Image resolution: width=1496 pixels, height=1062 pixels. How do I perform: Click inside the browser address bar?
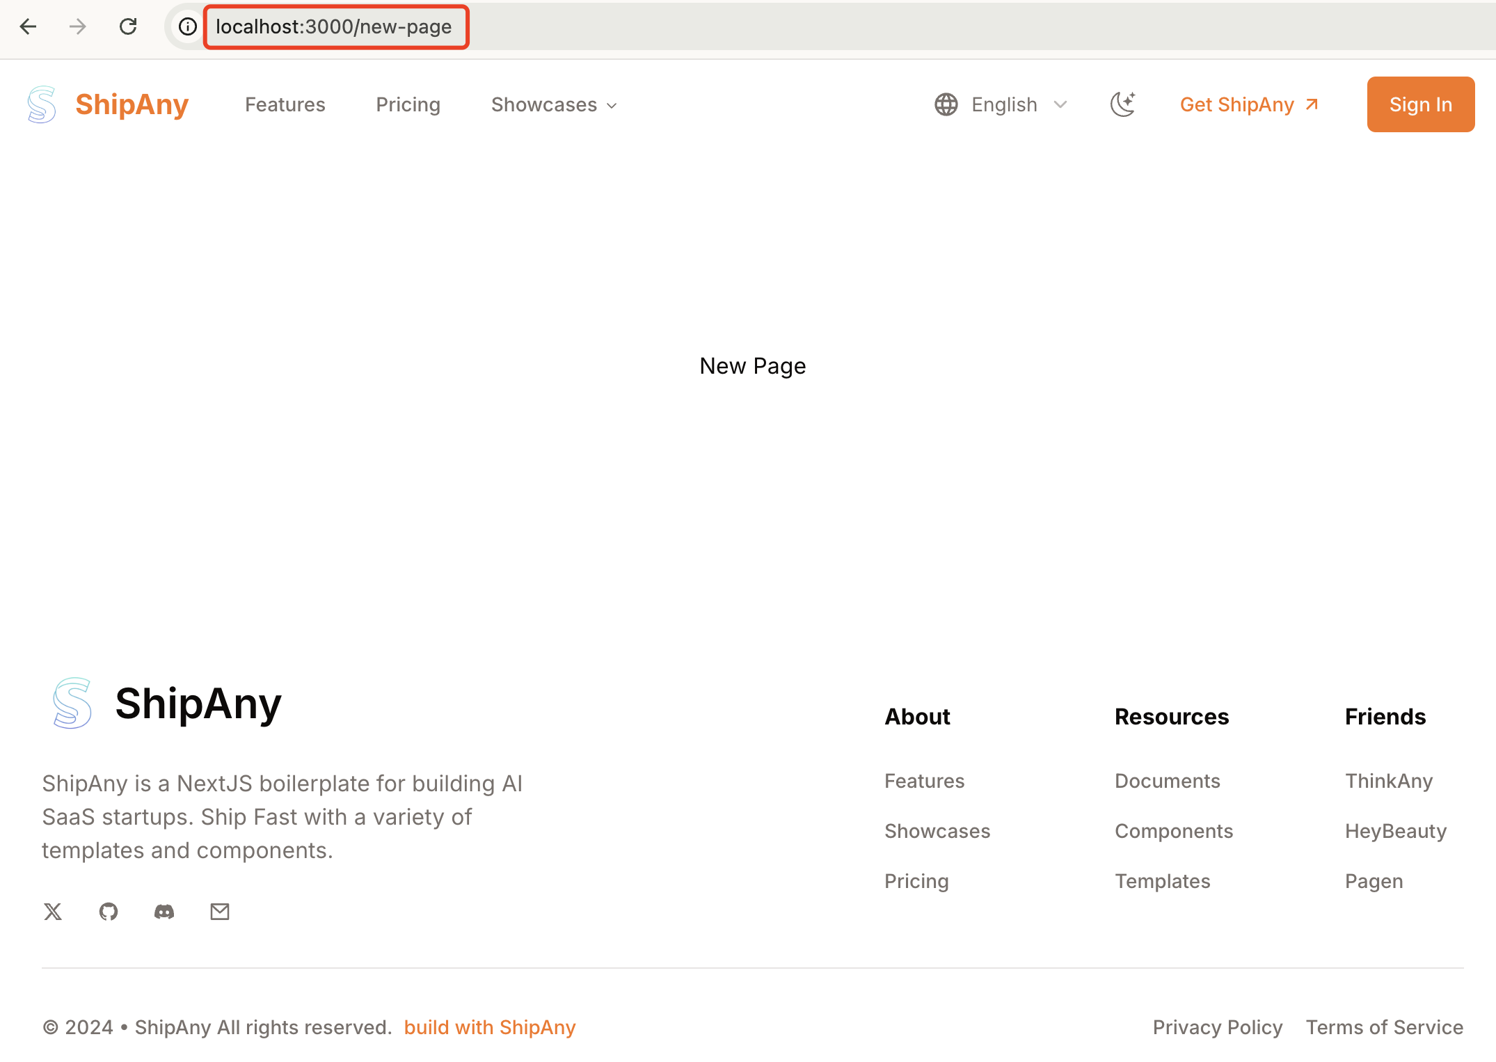(334, 26)
